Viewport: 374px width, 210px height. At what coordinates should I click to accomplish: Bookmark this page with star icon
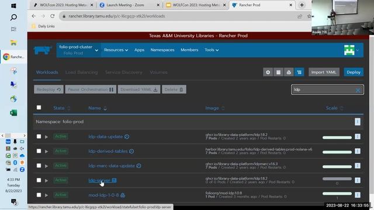[x=309, y=16]
